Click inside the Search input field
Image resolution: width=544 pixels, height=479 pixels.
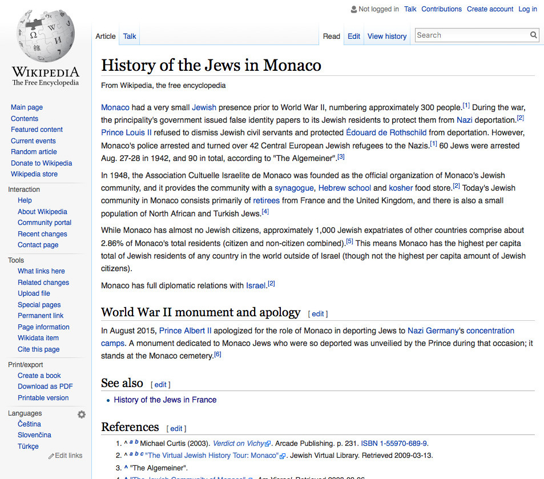[x=468, y=35]
